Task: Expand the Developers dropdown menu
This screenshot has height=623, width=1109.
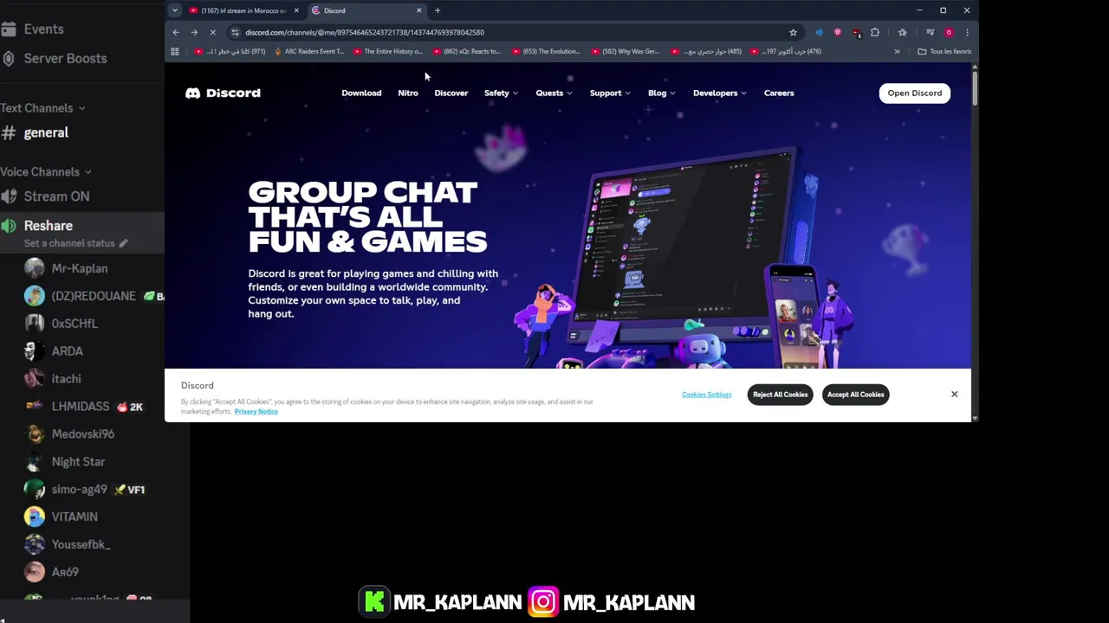Action: pyautogui.click(x=719, y=93)
